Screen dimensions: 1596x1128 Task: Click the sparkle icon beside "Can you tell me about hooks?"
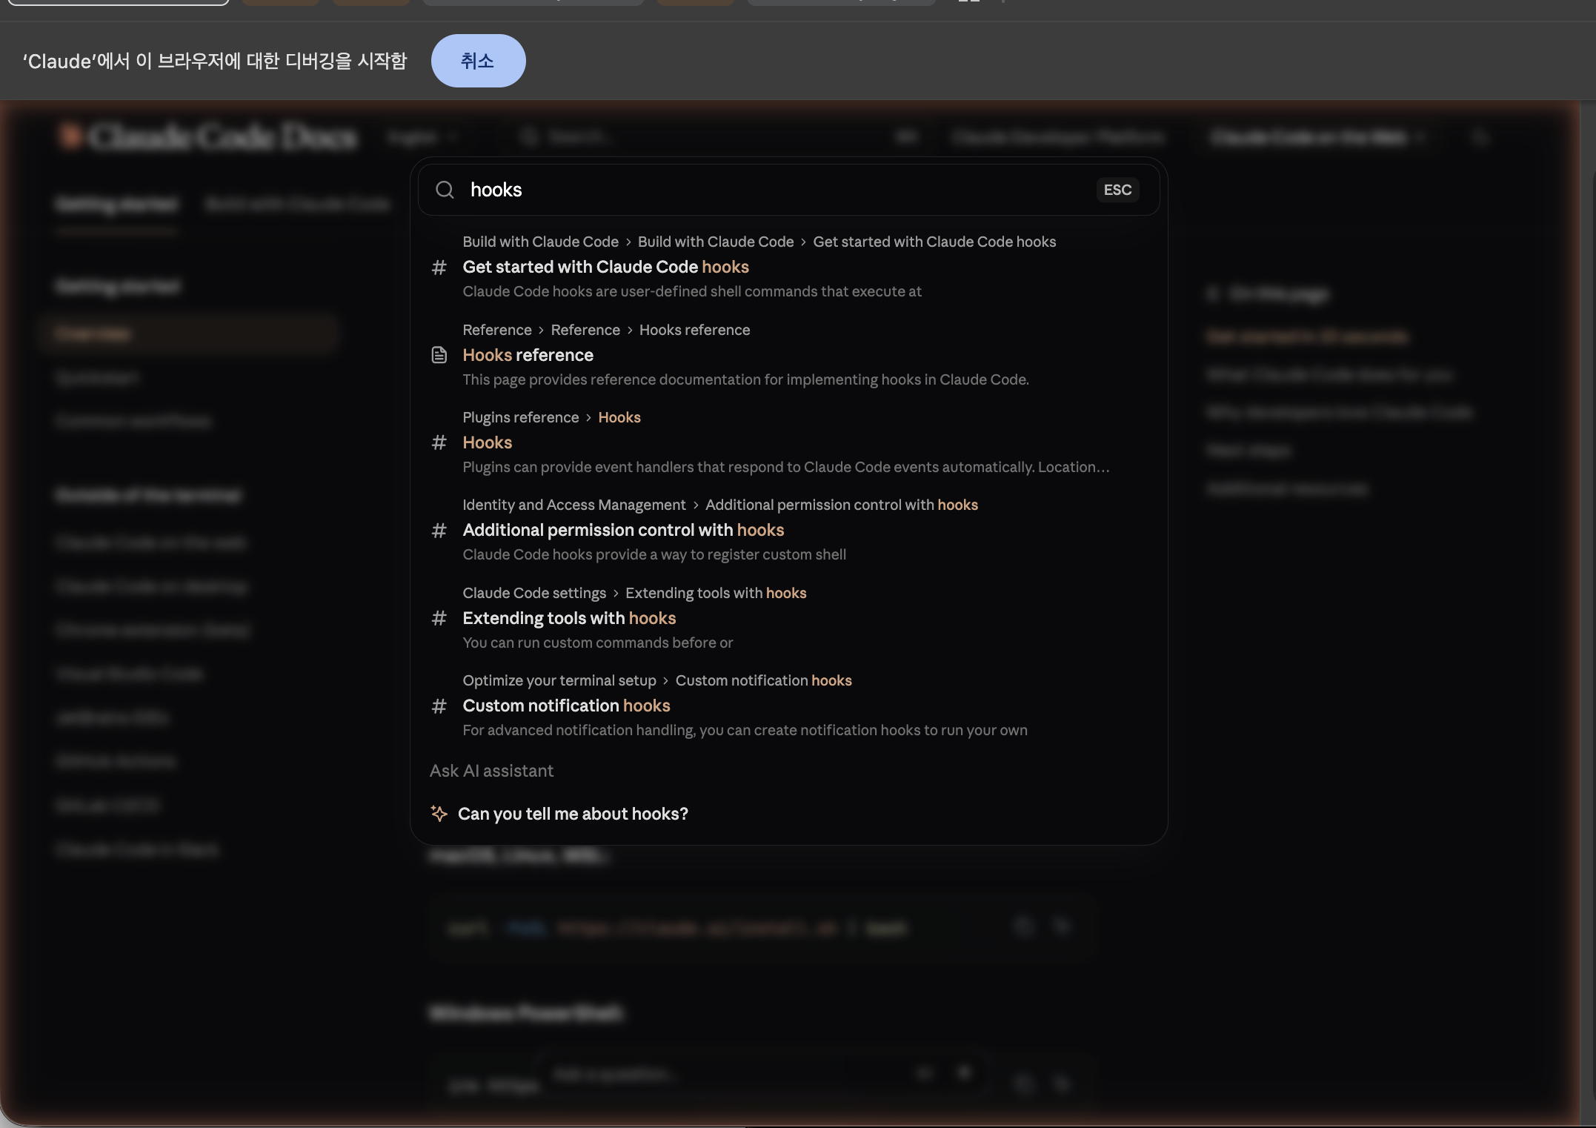(439, 814)
